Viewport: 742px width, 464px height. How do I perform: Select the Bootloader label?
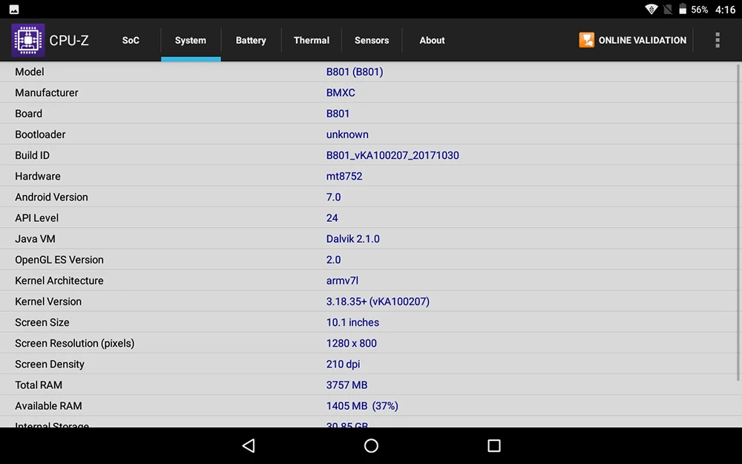tap(40, 134)
